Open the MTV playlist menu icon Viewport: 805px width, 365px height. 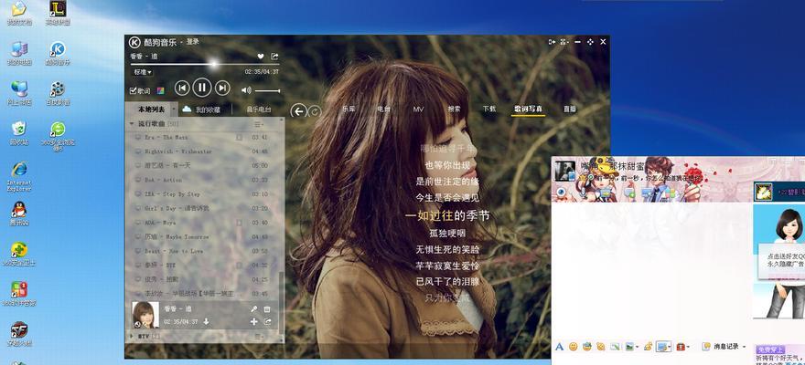tap(259, 337)
